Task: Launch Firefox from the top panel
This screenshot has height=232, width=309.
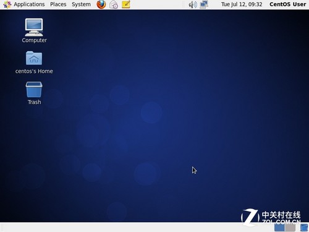Action: pyautogui.click(x=101, y=4)
